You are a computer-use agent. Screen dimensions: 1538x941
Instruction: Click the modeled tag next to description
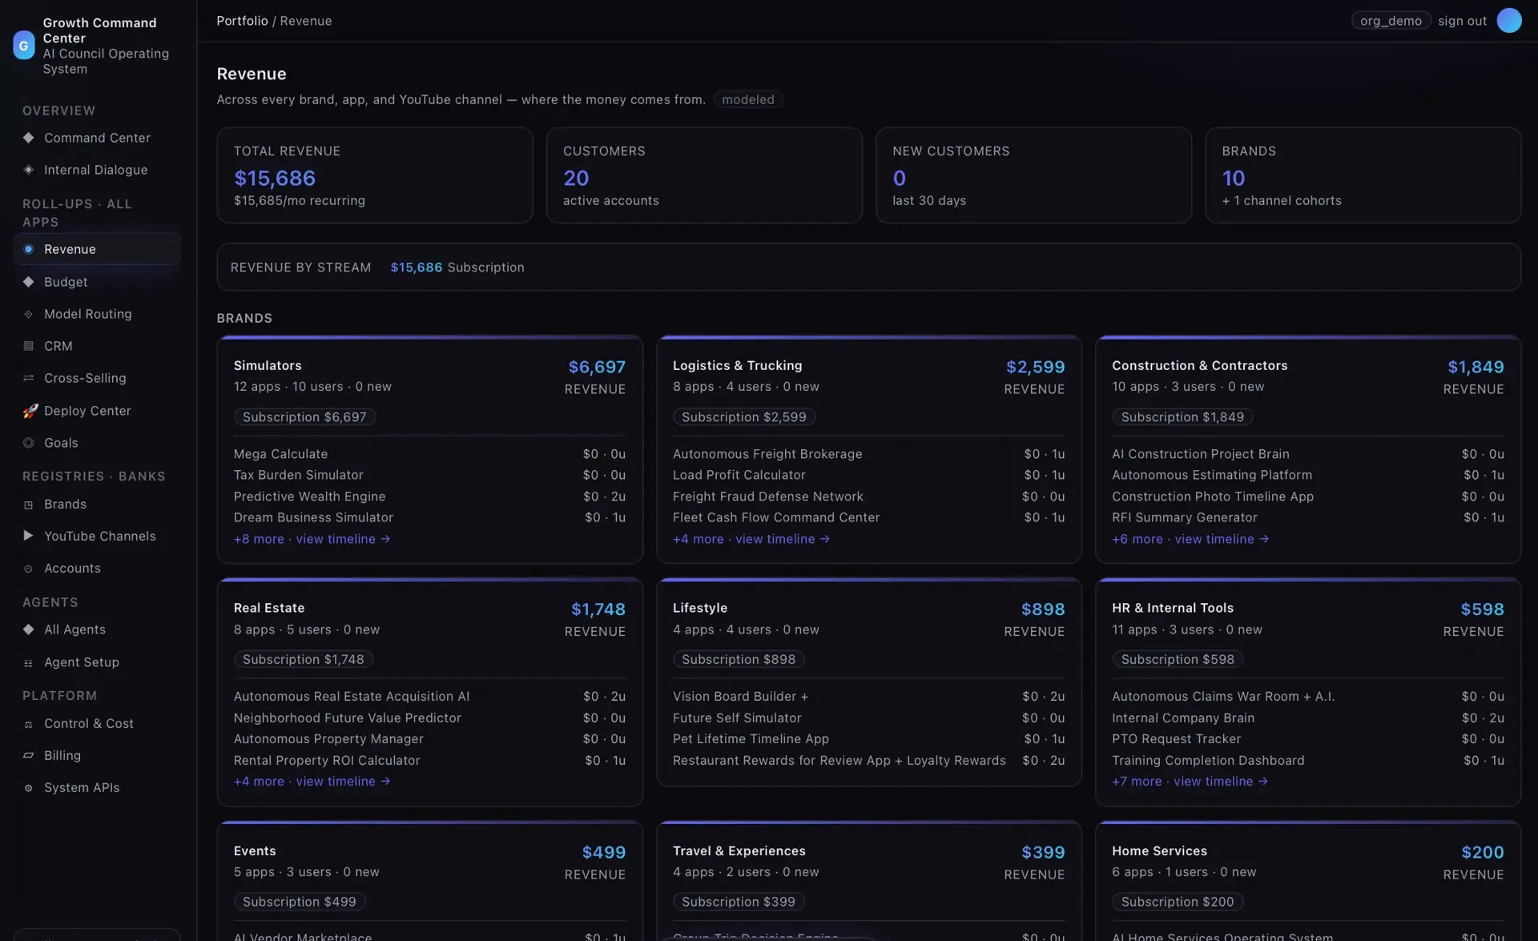tap(748, 99)
